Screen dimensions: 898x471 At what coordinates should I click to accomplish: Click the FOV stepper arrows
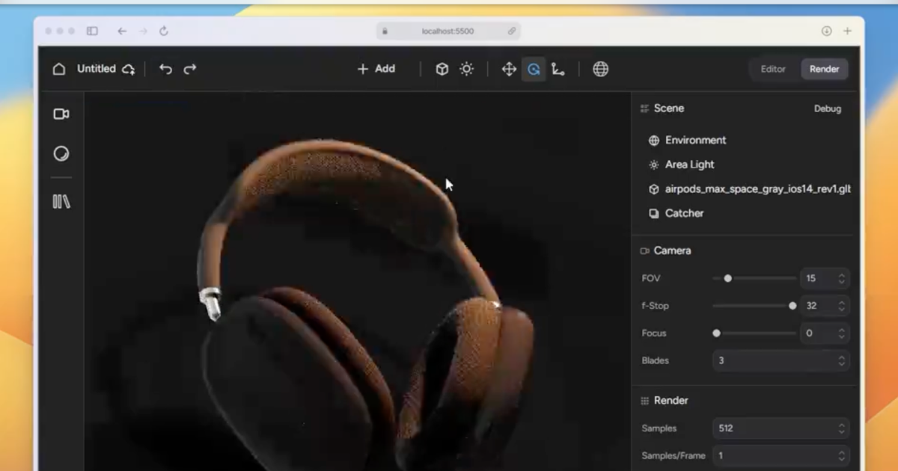pyautogui.click(x=842, y=278)
